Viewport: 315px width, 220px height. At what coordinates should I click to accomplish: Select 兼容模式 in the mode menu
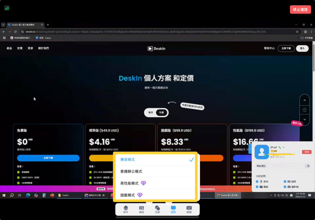[x=155, y=159]
